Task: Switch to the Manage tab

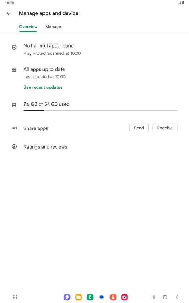Action: pyautogui.click(x=53, y=27)
